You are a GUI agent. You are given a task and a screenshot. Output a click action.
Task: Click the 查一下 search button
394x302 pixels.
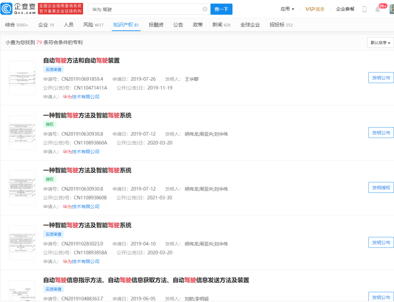221,9
